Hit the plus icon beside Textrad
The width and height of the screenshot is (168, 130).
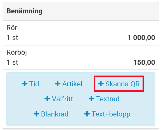tap(91, 99)
